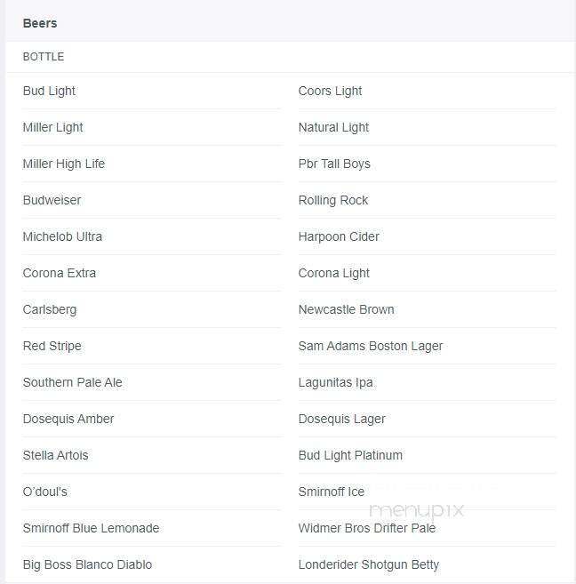Click the Corona Extra item
This screenshot has width=576, height=584.
59,273
